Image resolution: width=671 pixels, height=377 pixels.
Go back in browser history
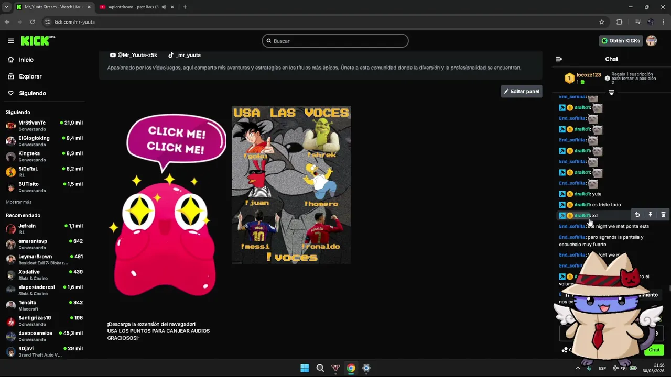coord(7,22)
